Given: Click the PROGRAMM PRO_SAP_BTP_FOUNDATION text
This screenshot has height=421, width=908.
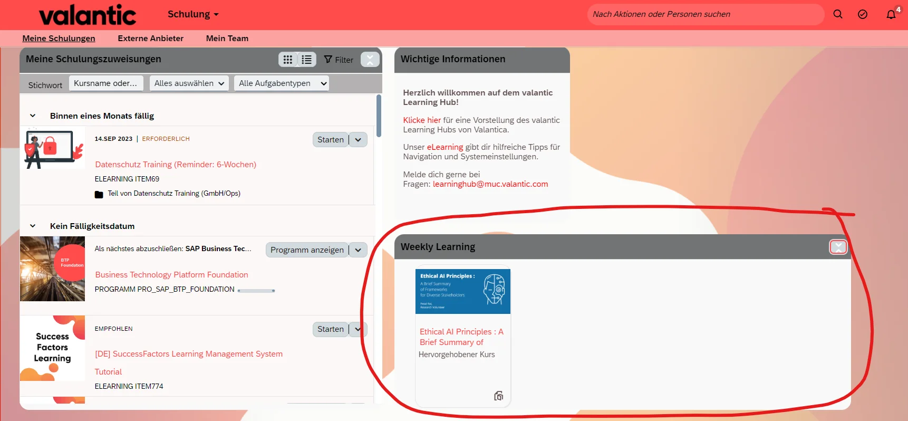Looking at the screenshot, I should click(x=165, y=290).
